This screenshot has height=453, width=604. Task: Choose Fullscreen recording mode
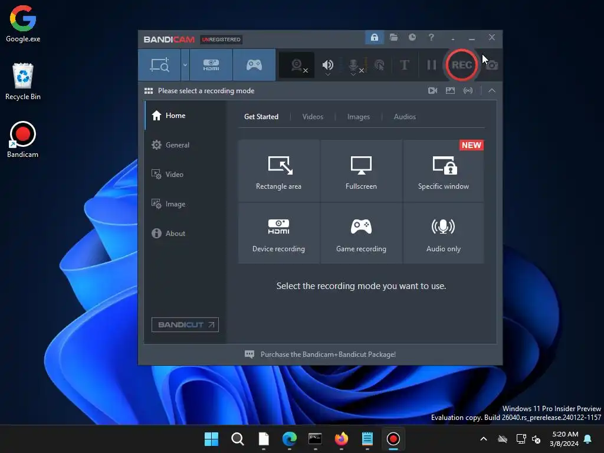(362, 170)
